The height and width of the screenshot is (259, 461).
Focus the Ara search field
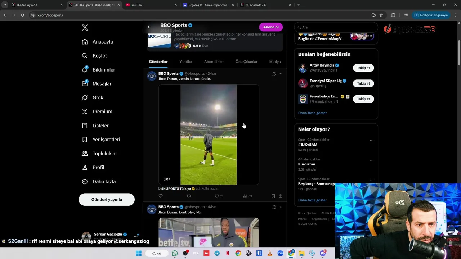[x=336, y=27]
